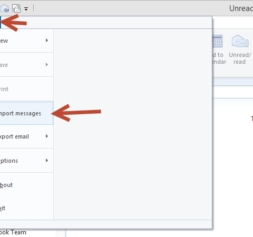The image size is (253, 237).
Task: Open the Customize Quick Access Toolbar dropdown arrow
Action: pyautogui.click(x=26, y=9)
